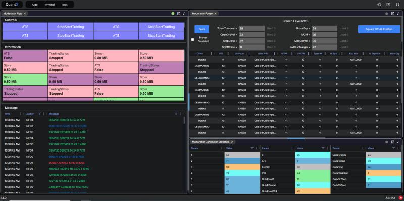The width and height of the screenshot is (404, 201).
Task: Open the UID column menu
Action: (x=228, y=54)
